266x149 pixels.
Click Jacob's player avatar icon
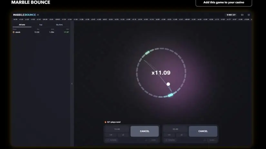[x=14, y=32]
